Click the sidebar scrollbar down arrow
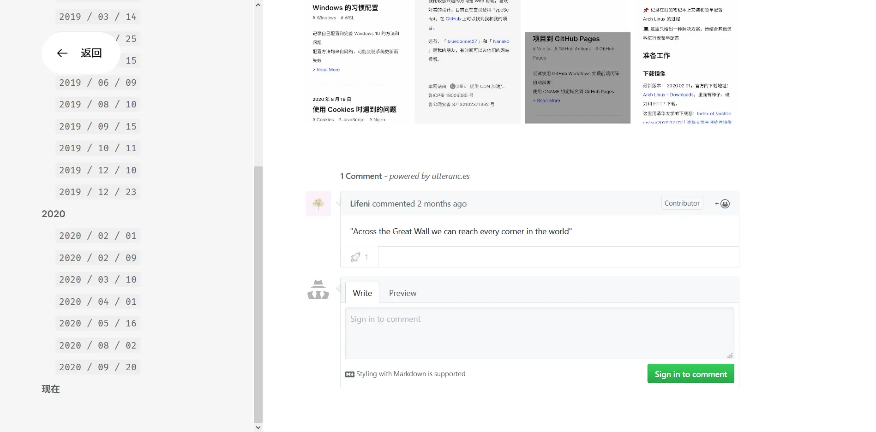Screen dimensions: 876x432 click(x=258, y=427)
